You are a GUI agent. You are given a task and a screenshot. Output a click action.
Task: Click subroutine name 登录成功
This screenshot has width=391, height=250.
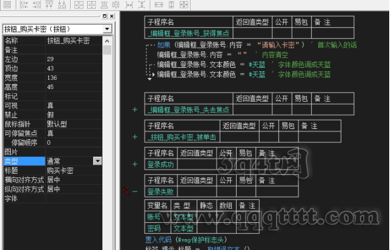click(160, 165)
